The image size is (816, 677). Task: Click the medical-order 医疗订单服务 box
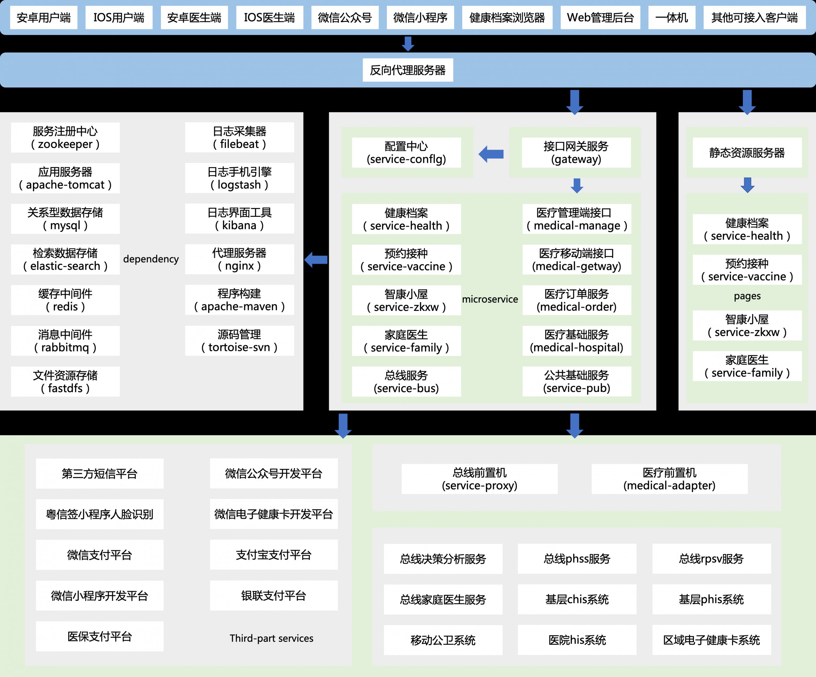pyautogui.click(x=576, y=300)
